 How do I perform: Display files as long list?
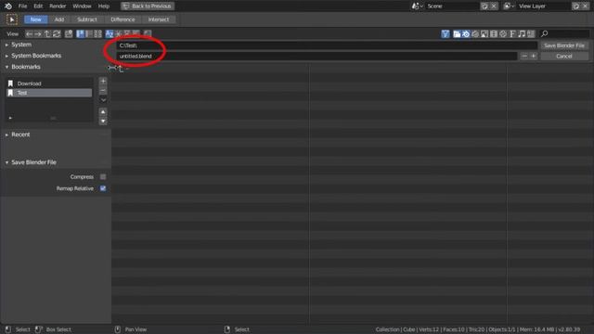pos(89,33)
